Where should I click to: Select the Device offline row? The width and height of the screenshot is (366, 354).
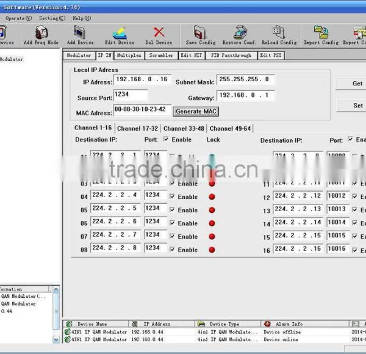pyautogui.click(x=214, y=332)
